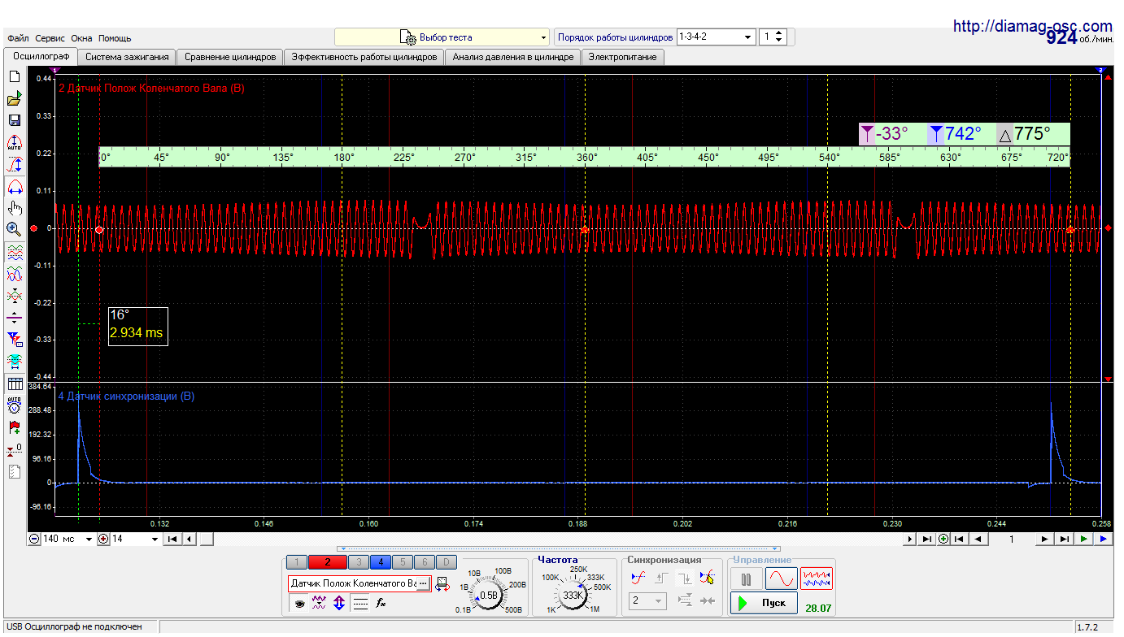
Task: Click the blue vertical arrows scale icon
Action: tap(339, 604)
